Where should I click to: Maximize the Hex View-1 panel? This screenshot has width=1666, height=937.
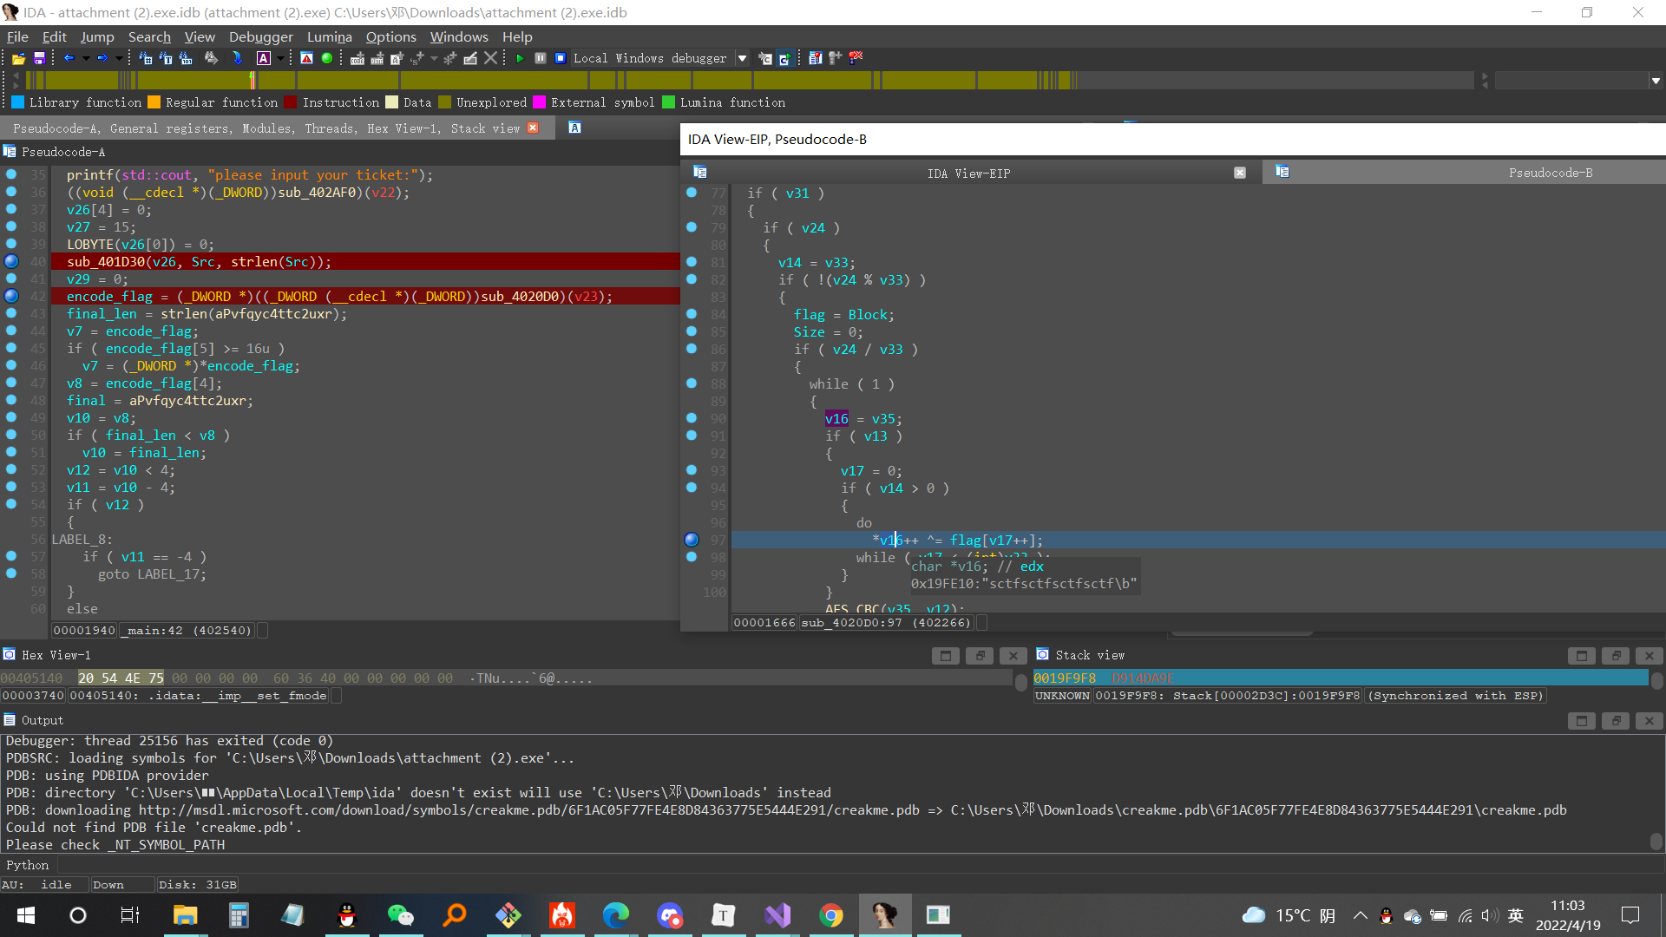946,656
